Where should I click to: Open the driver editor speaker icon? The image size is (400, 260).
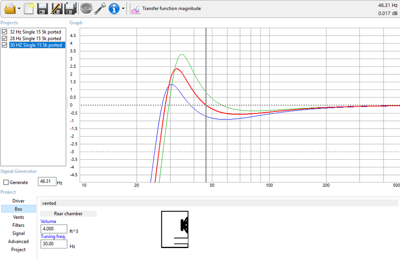point(86,8)
